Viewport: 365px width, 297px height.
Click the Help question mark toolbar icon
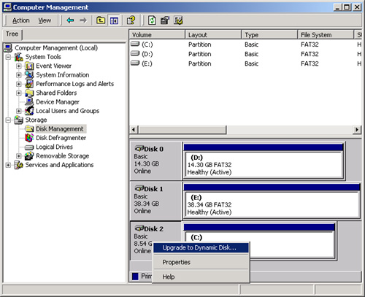131,20
